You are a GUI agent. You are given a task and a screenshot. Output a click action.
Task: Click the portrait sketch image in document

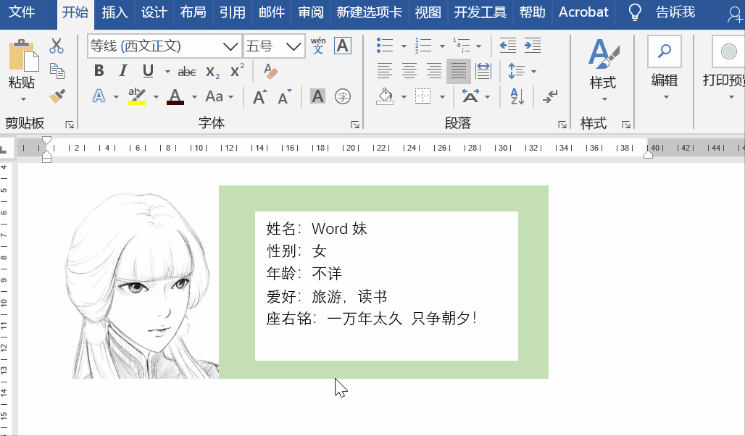[142, 285]
